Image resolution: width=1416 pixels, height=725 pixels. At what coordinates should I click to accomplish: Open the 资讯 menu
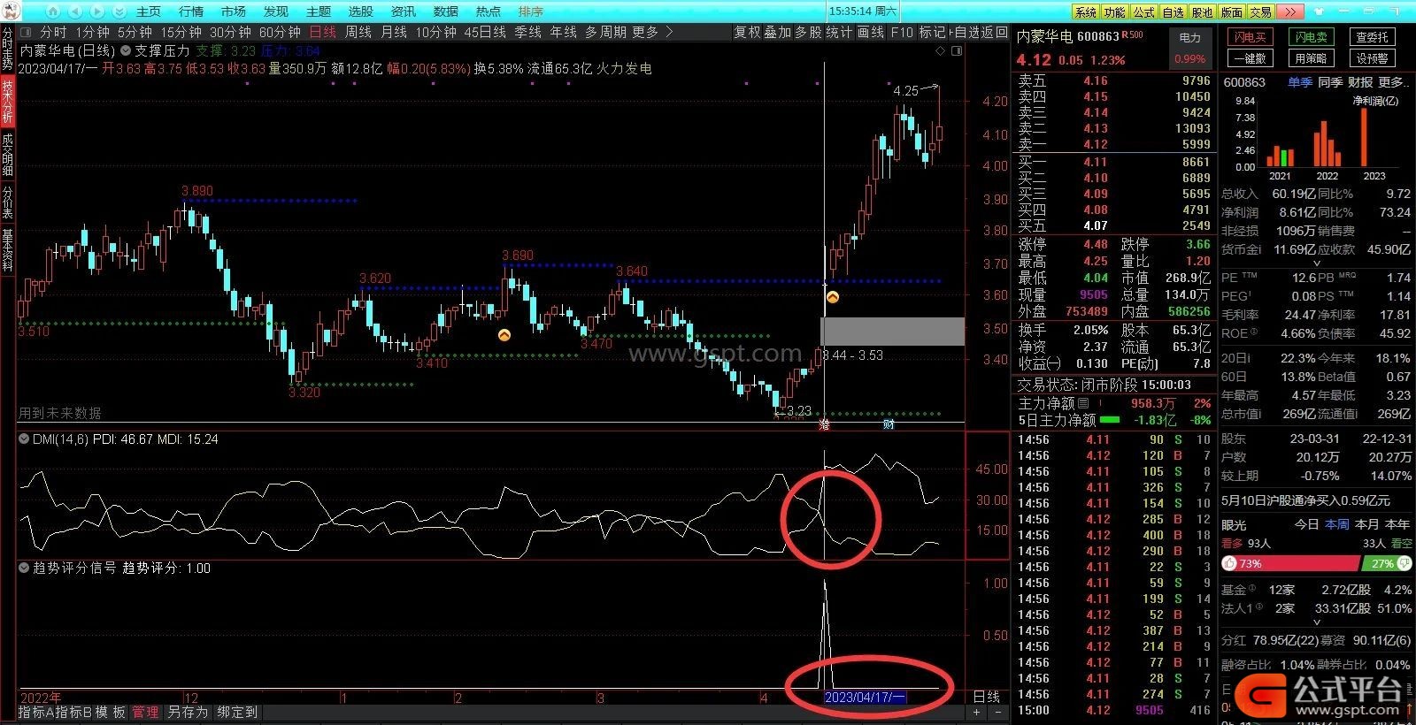(404, 11)
